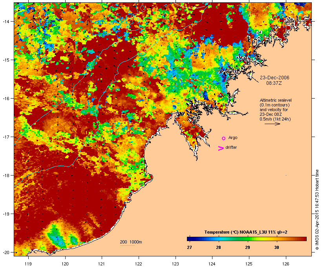Click the IMOS copyright timestamp text
This screenshot has height=267, width=322.
click(x=317, y=210)
